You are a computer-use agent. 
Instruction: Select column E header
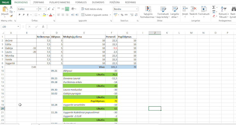(84, 33)
